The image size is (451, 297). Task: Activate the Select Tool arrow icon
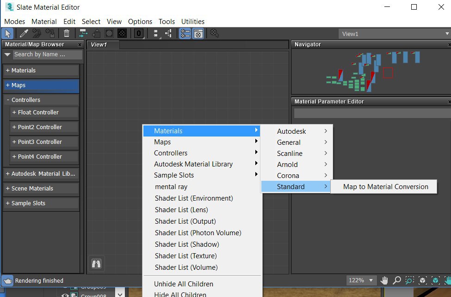[x=7, y=34]
